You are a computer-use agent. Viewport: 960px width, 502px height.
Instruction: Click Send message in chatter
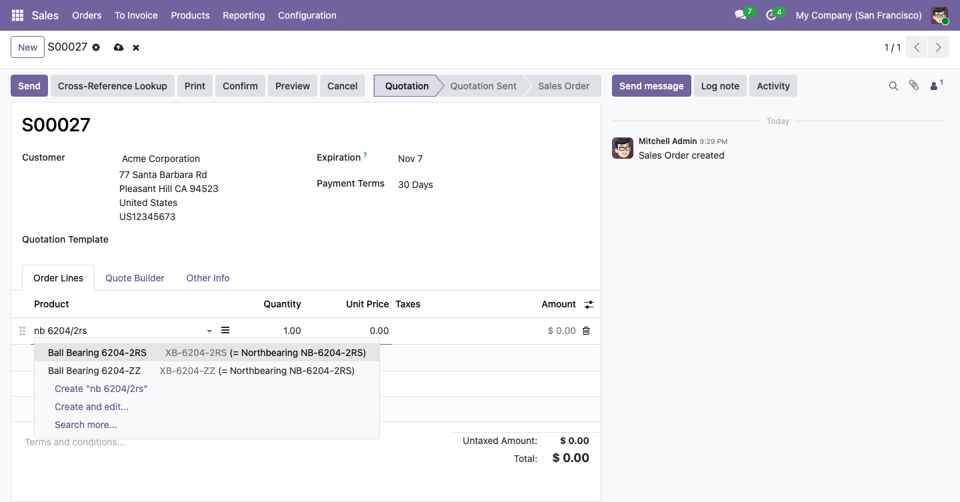[651, 86]
